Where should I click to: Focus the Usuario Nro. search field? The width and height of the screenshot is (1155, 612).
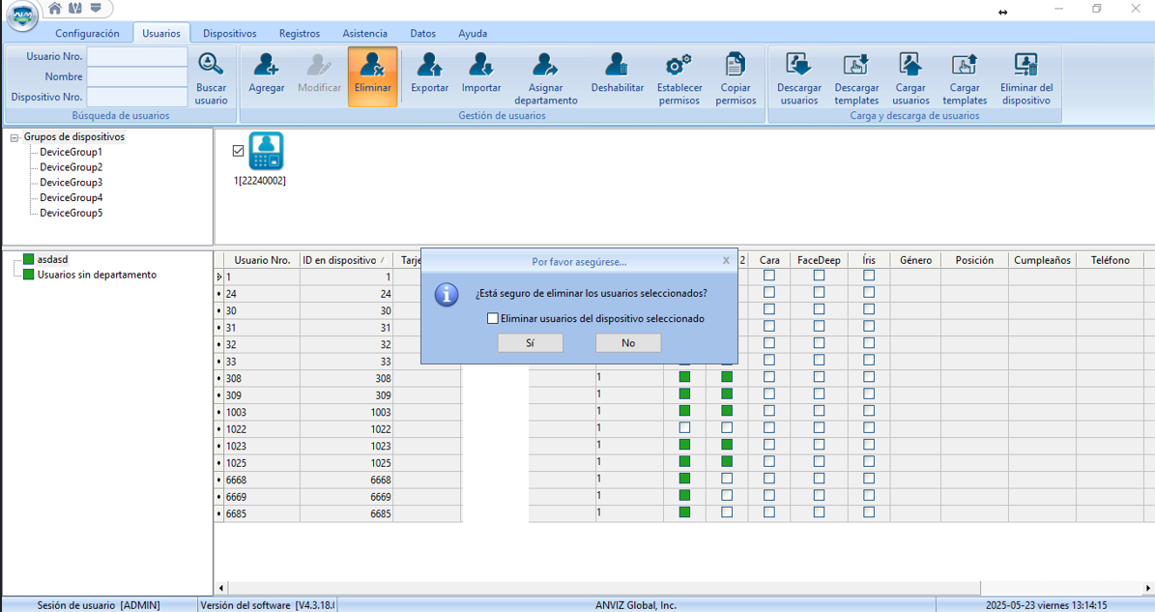pyautogui.click(x=138, y=57)
